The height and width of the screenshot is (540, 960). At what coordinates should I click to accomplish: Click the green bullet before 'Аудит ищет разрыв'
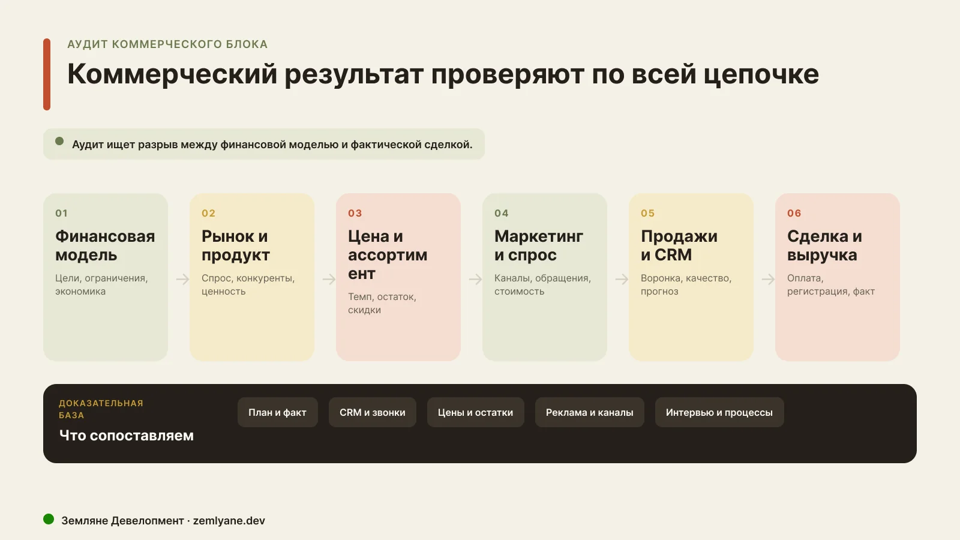[x=59, y=141]
